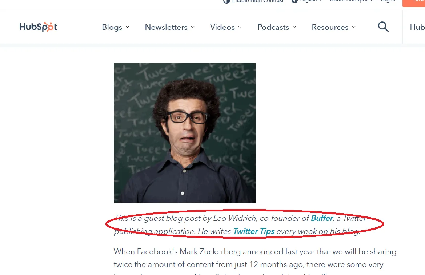Open the Buffer link
This screenshot has width=425, height=275.
pyautogui.click(x=322, y=218)
